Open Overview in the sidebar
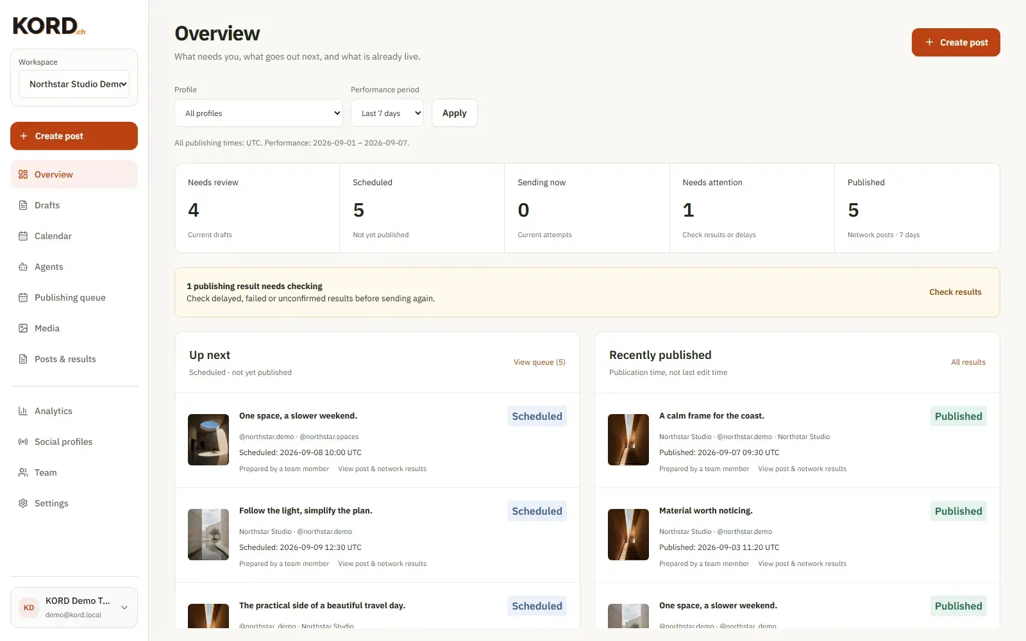Viewport: 1026px width, 641px height. [74, 174]
